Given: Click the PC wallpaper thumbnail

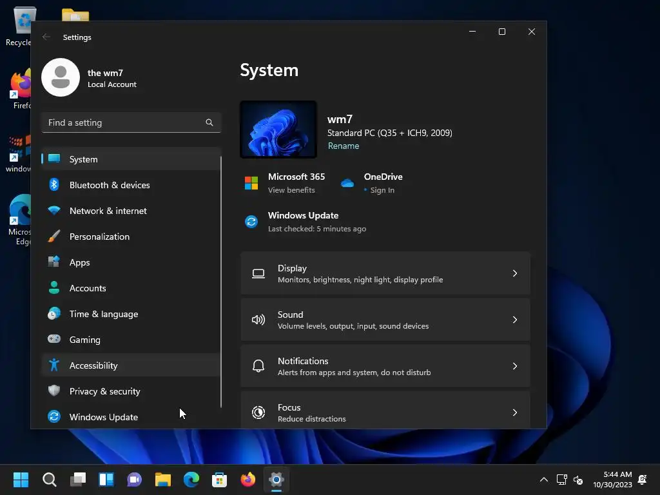Looking at the screenshot, I should click(278, 129).
